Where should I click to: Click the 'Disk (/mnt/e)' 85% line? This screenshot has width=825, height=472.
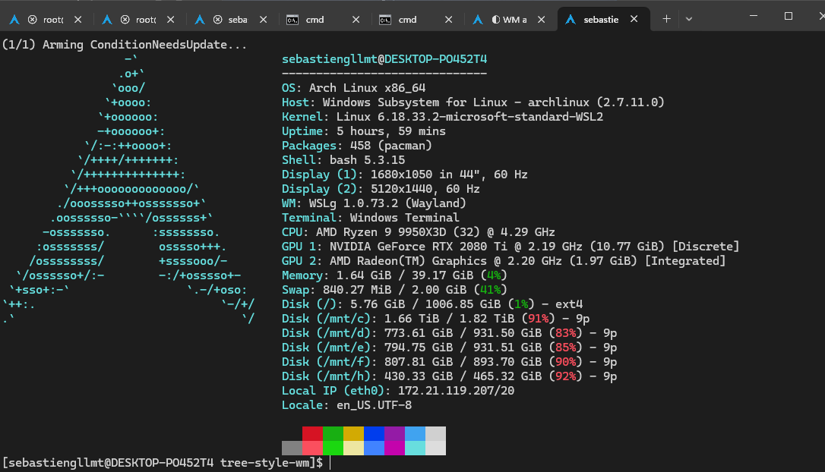(449, 348)
